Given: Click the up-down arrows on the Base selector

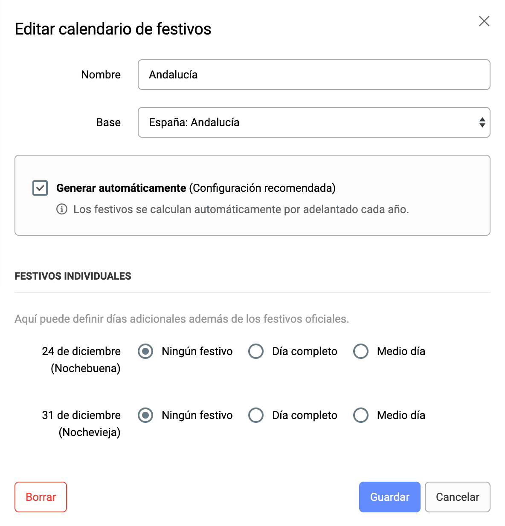Looking at the screenshot, I should click(x=482, y=122).
